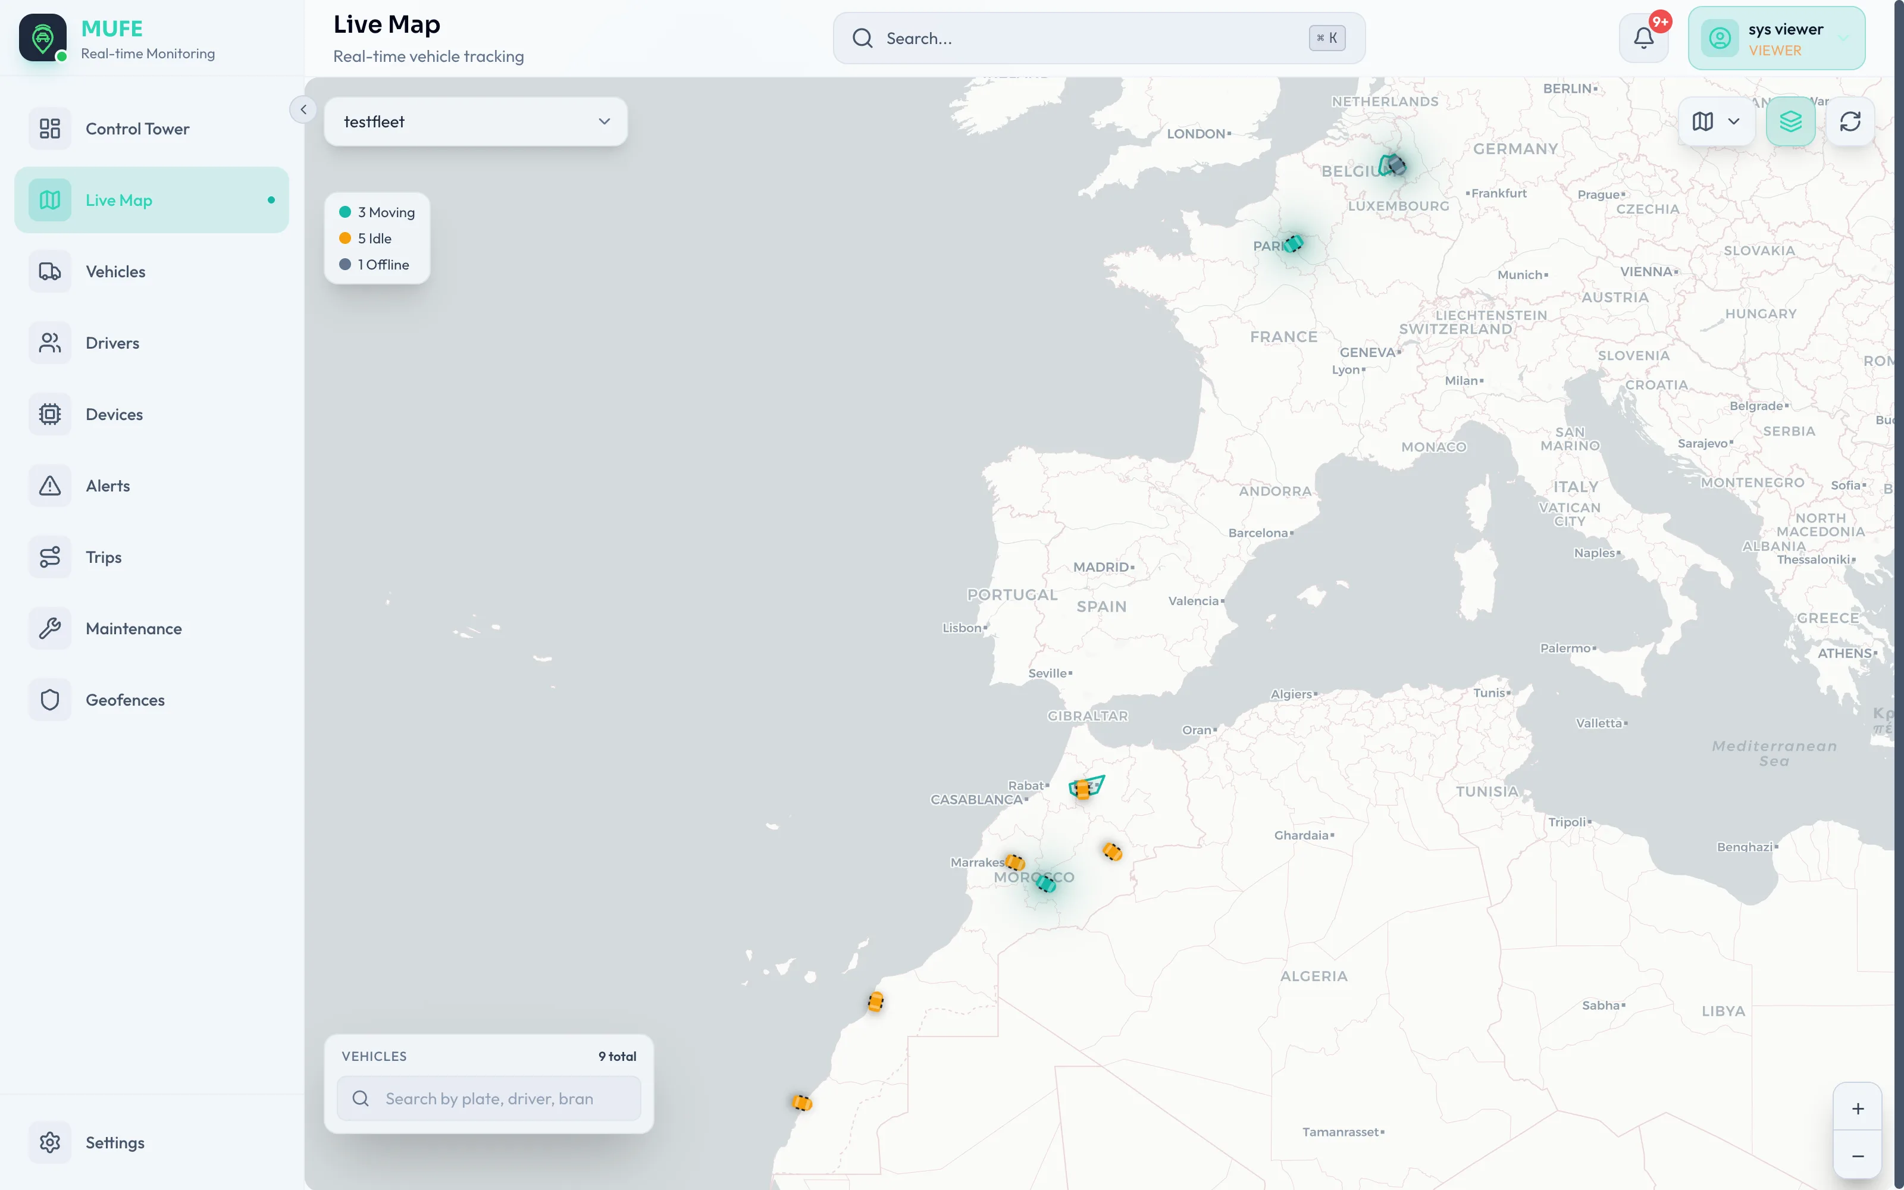Select the offline vehicle marker in Belgium
The width and height of the screenshot is (1904, 1190).
point(1396,165)
